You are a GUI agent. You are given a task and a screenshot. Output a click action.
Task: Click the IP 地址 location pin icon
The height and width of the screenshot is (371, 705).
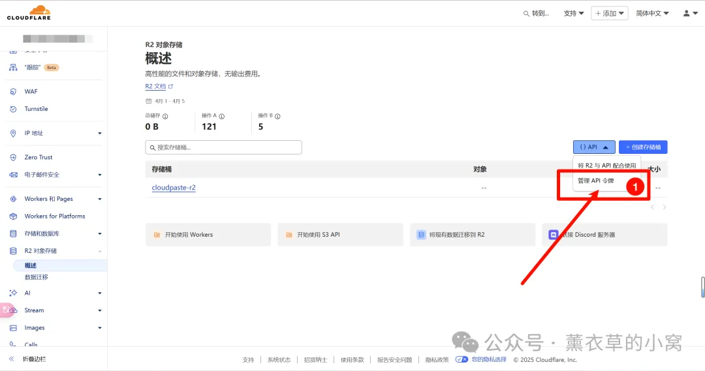tap(13, 134)
